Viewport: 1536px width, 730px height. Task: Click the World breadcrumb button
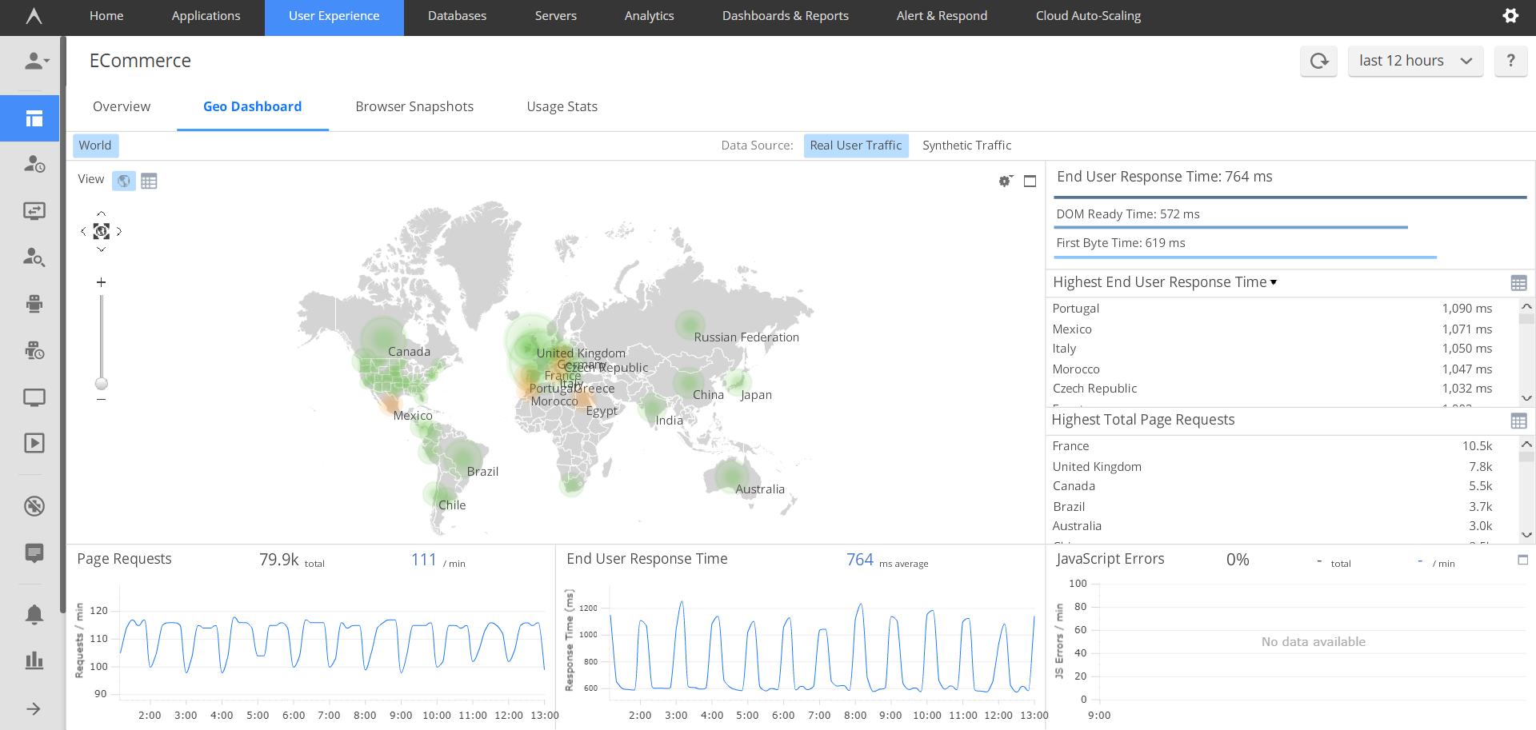tap(95, 146)
